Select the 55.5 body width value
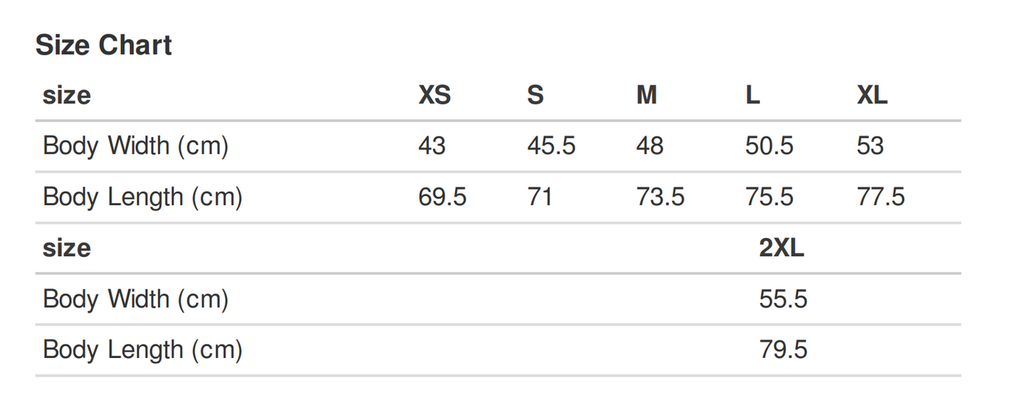This screenshot has height=417, width=1015. pyautogui.click(x=782, y=300)
